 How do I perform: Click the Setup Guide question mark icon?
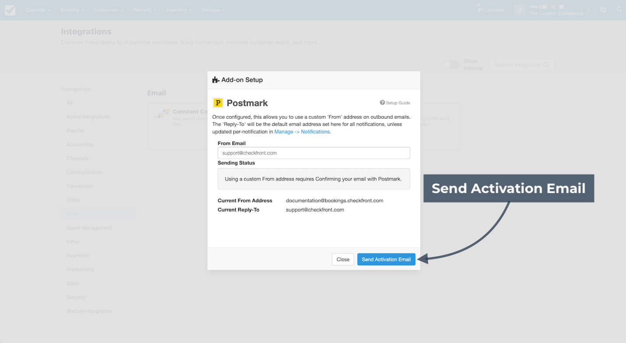click(x=382, y=103)
